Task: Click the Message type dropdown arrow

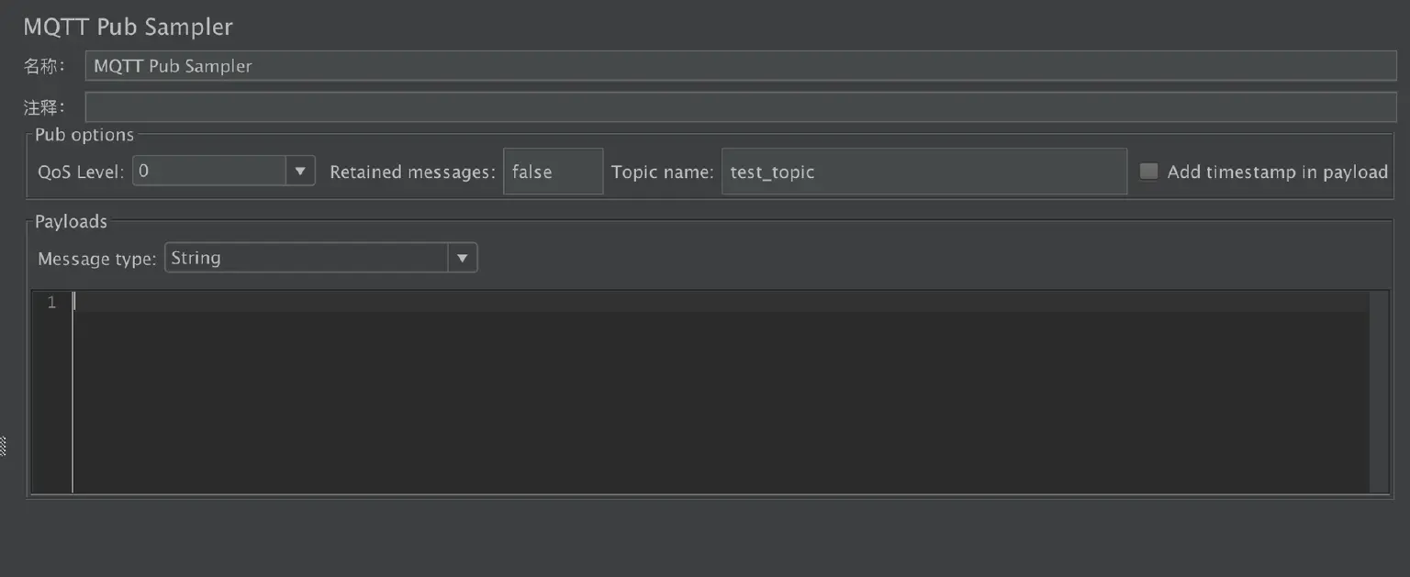Action: coord(463,258)
